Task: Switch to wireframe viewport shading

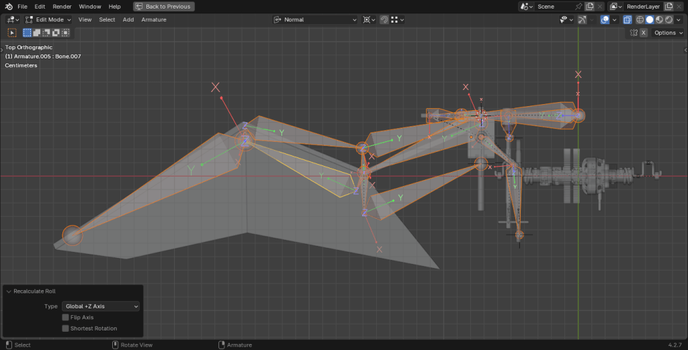Action: click(x=640, y=19)
